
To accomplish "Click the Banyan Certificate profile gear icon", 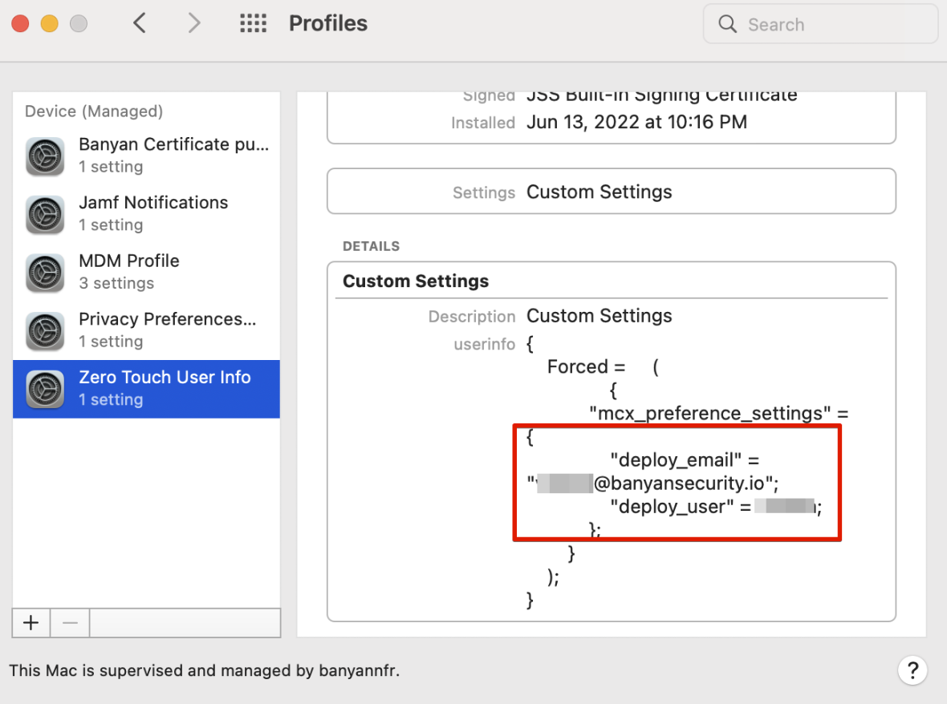I will (45, 156).
